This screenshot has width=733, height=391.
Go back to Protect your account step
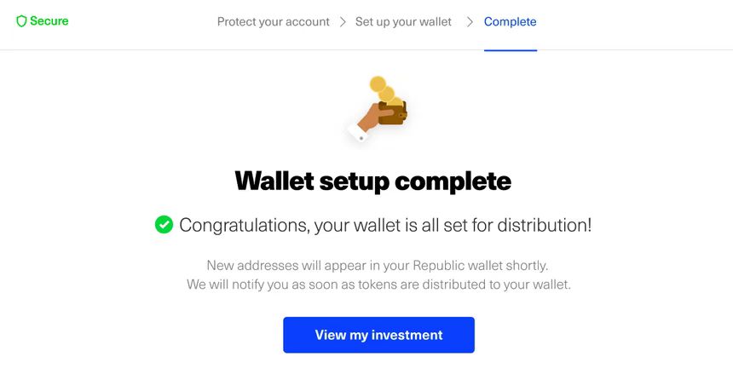273,22
